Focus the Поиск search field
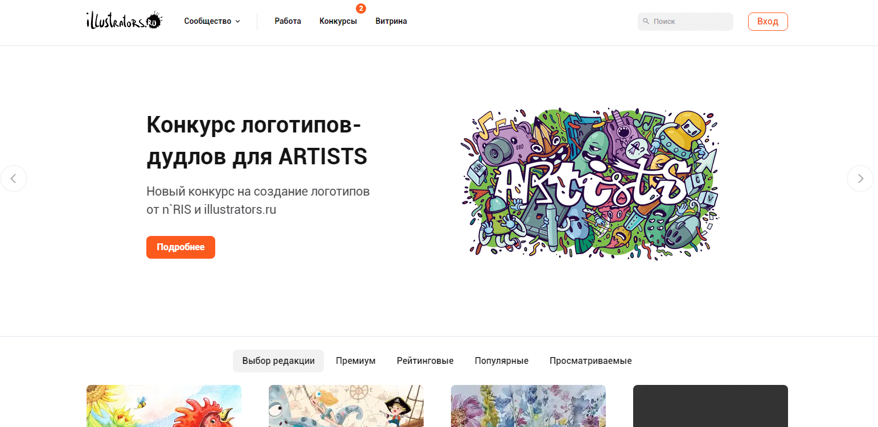This screenshot has width=878, height=427. point(686,22)
